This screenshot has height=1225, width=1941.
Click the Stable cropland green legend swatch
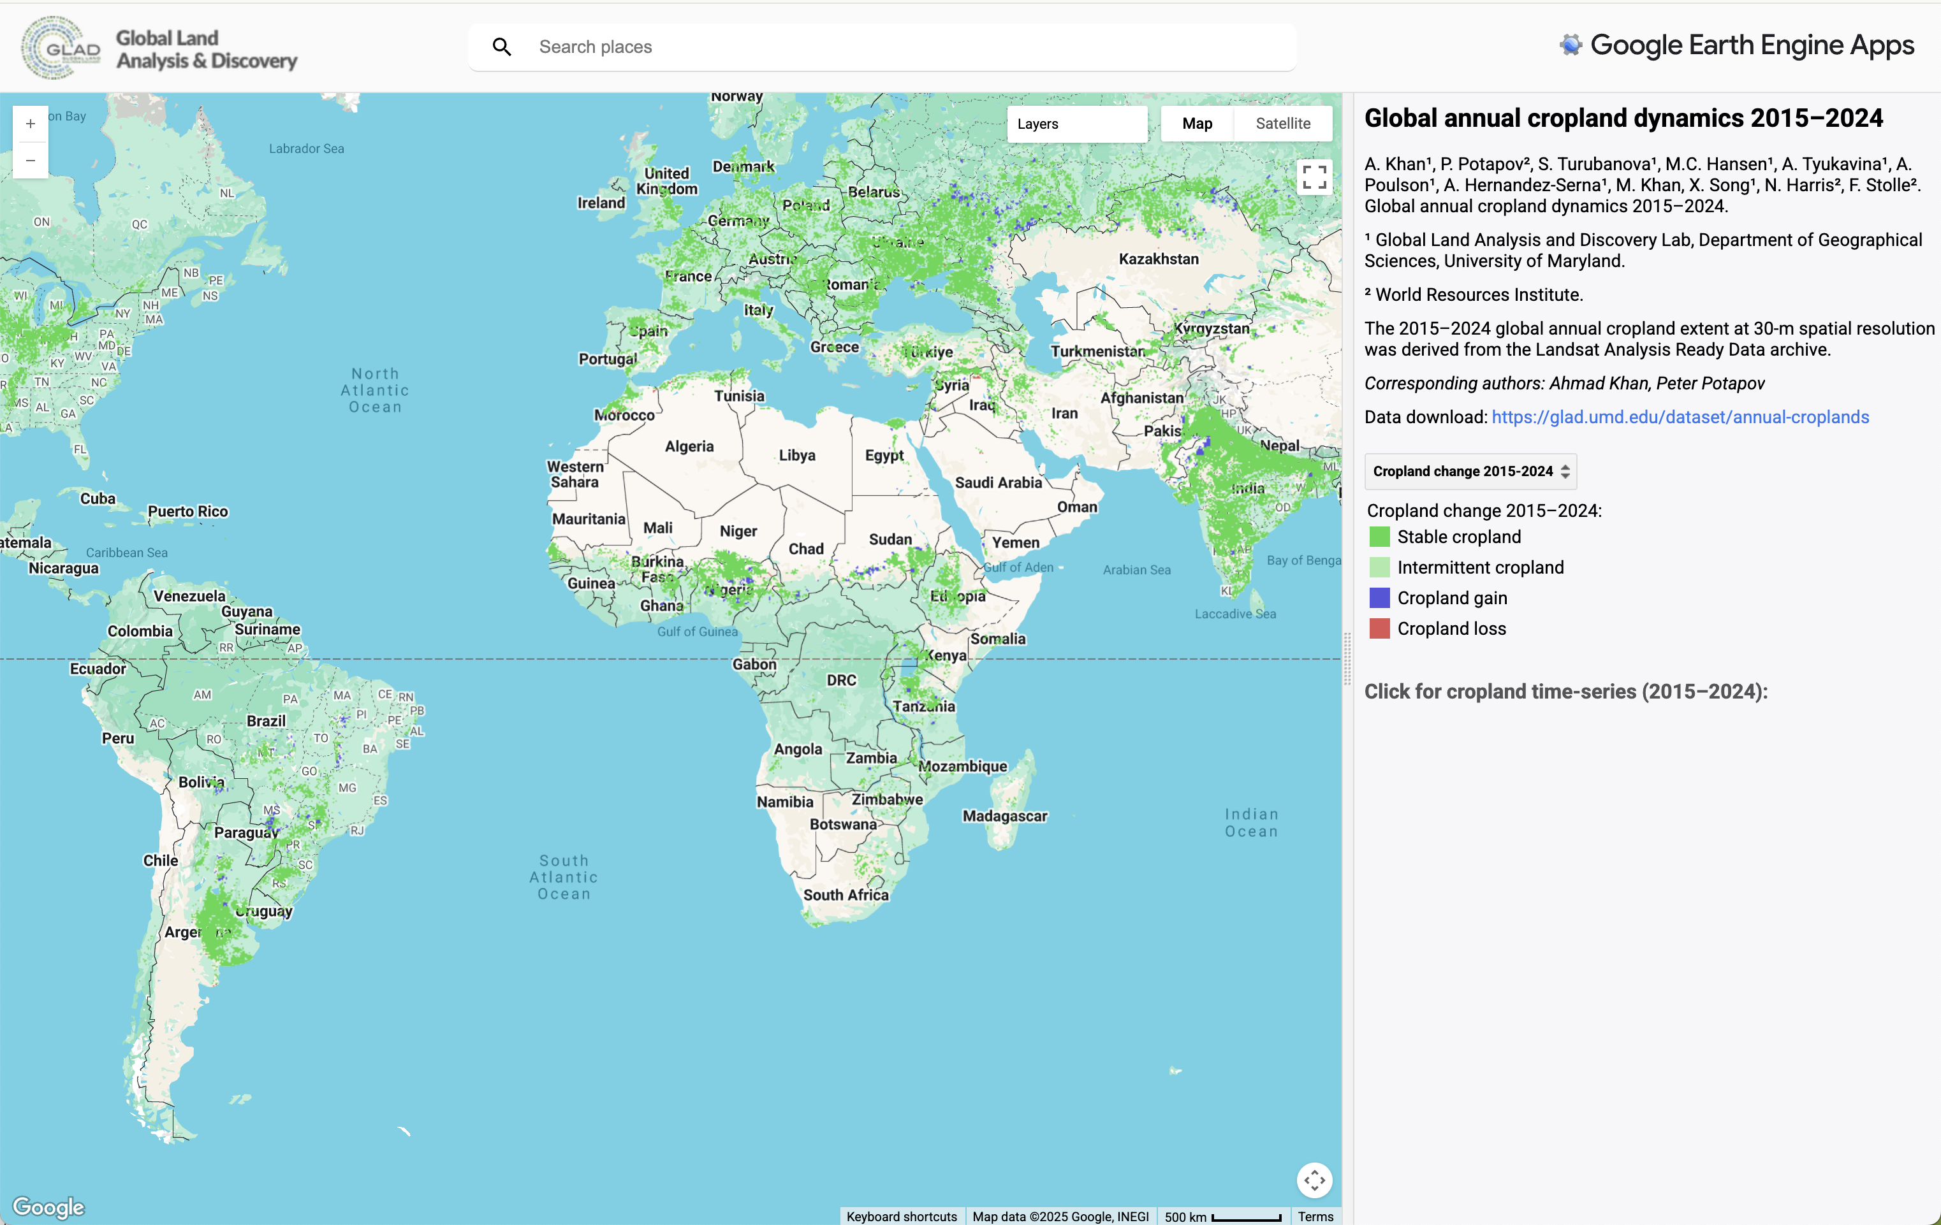(1379, 536)
